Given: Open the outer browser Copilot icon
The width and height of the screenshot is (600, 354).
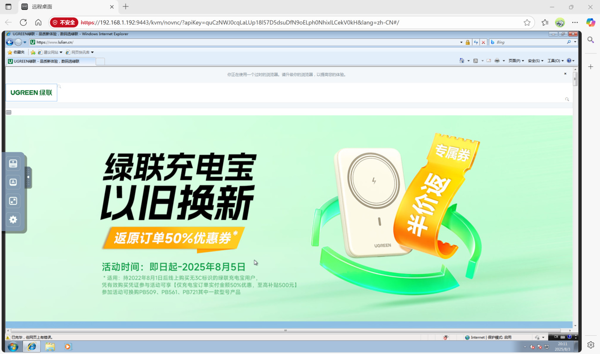Looking at the screenshot, I should [591, 22].
